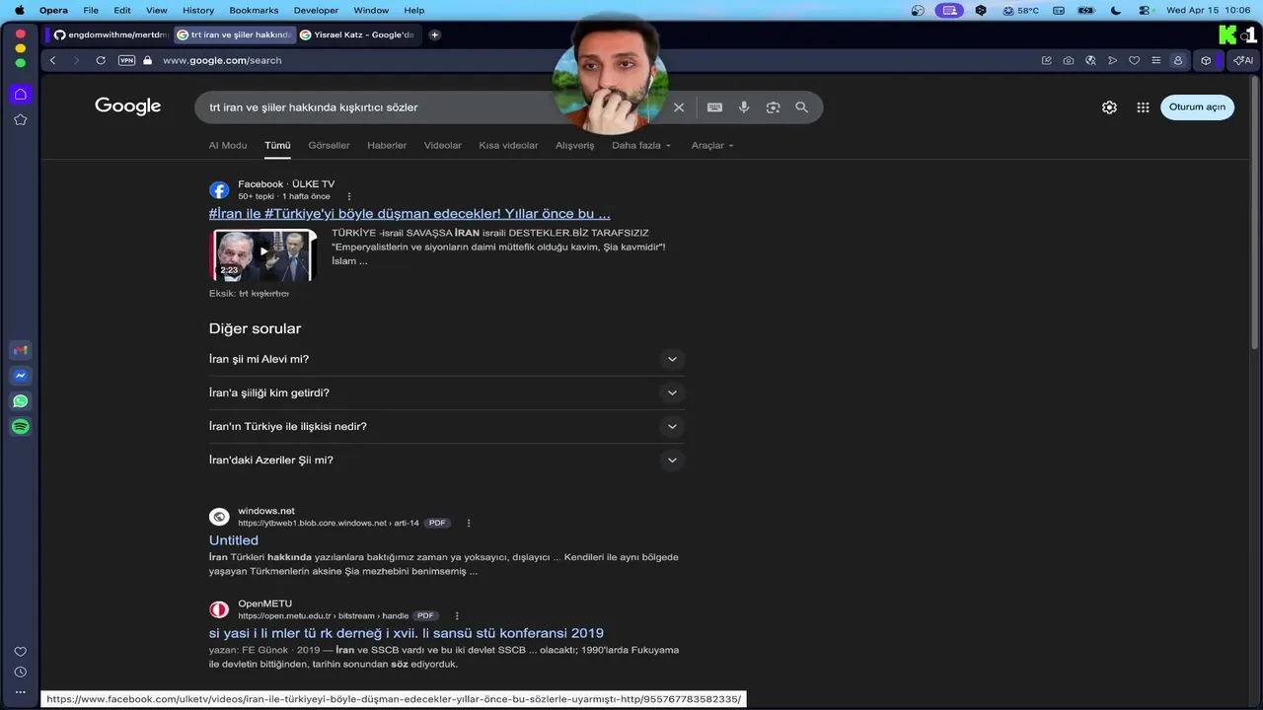This screenshot has width=1263, height=710.
Task: Open the edit/share page icon in address bar
Action: click(x=1047, y=60)
